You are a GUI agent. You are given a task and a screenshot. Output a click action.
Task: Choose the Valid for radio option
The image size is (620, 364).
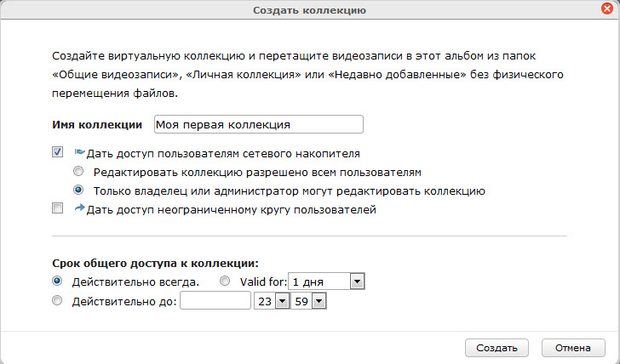[x=225, y=282]
